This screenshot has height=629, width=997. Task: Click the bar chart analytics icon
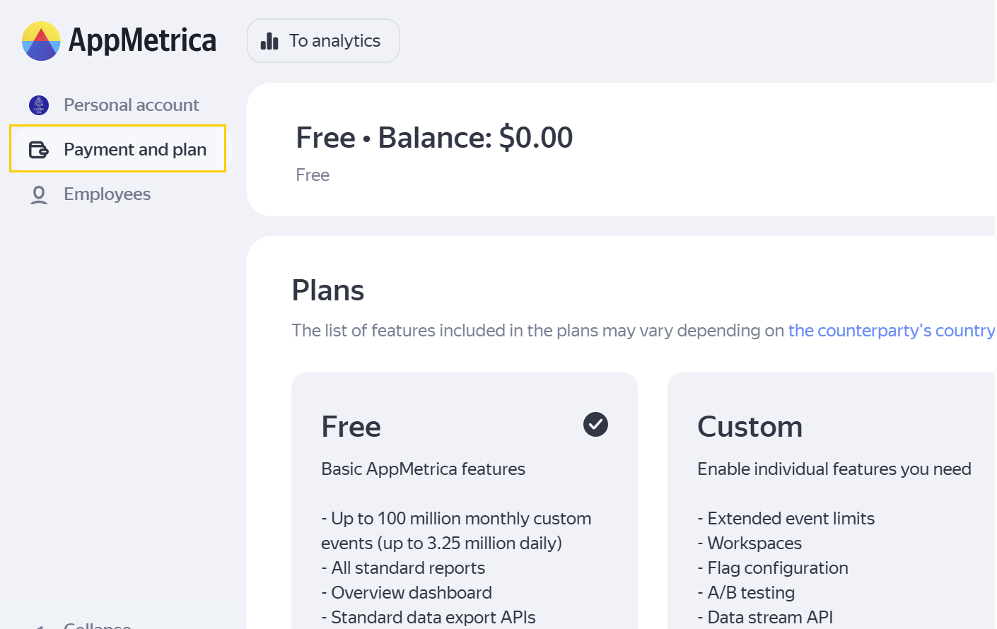coord(269,41)
